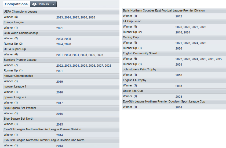Select the npower League 2 header
Image resolution: width=226 pixels, height=148 pixels.
[61, 97]
